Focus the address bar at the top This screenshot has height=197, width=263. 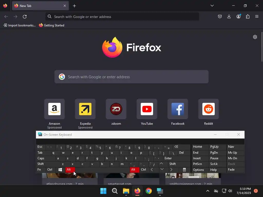click(x=122, y=17)
